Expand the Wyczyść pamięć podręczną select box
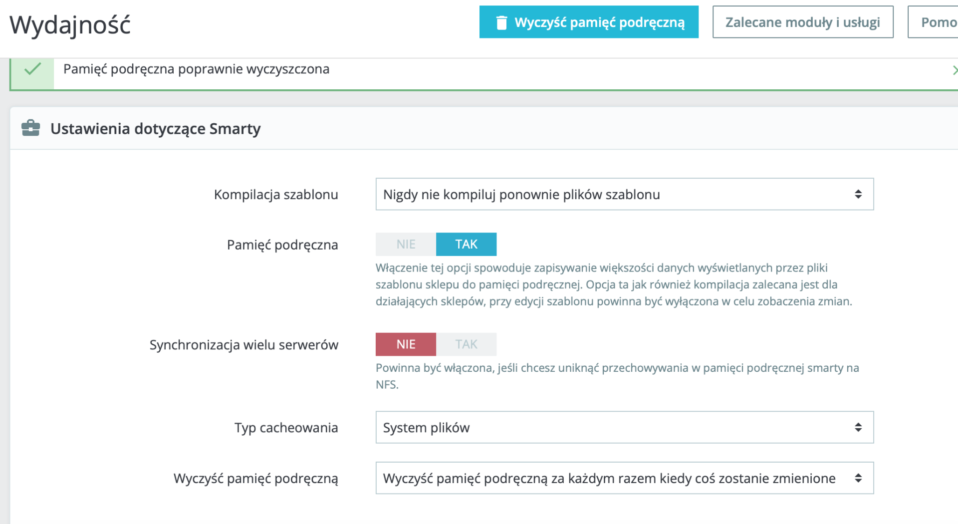This screenshot has height=524, width=958. pyautogui.click(x=624, y=478)
